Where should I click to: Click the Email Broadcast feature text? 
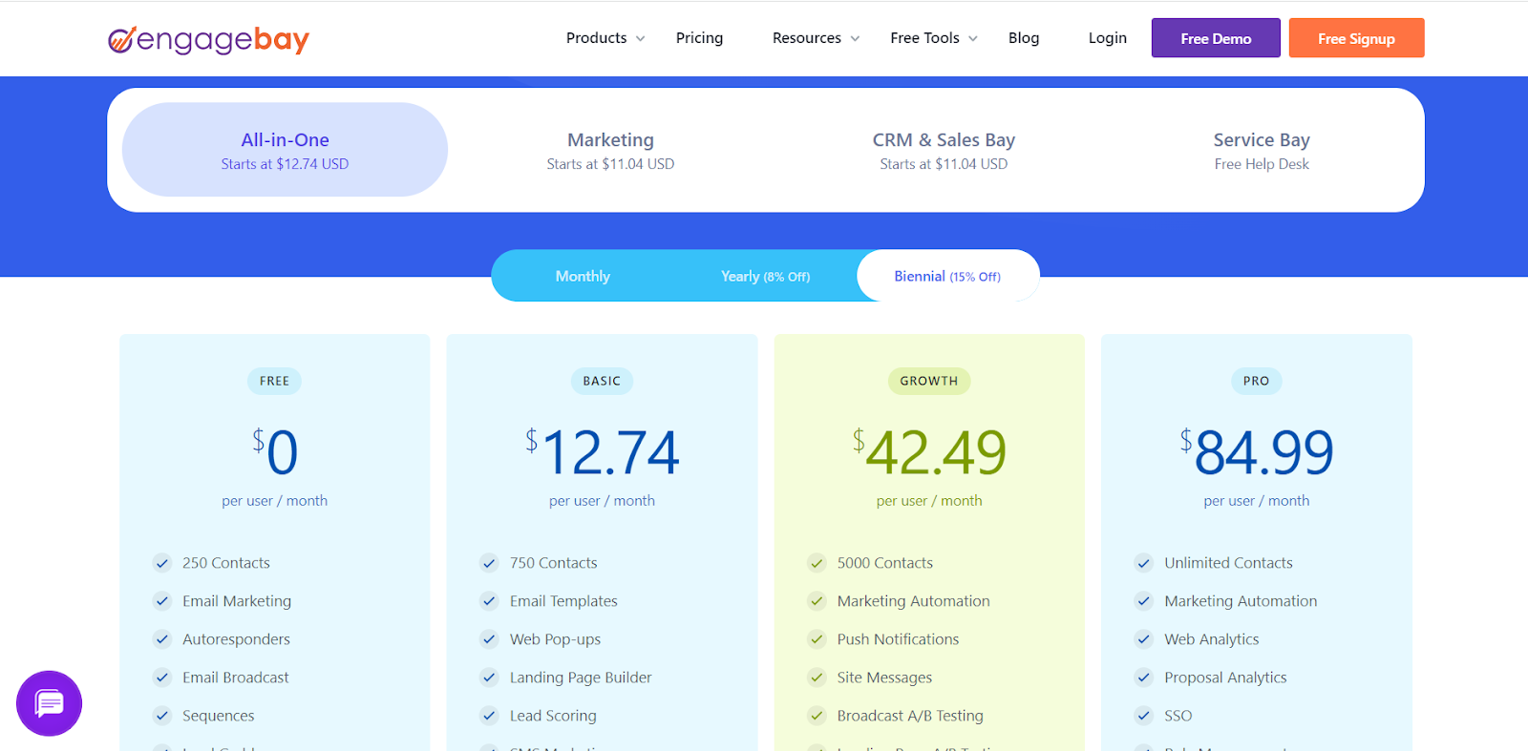point(235,678)
